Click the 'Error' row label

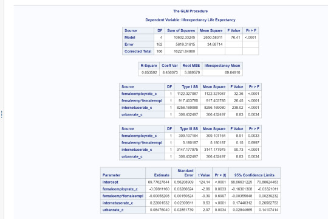(129, 44)
